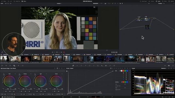Jump to the last frame

click(x=61, y=52)
